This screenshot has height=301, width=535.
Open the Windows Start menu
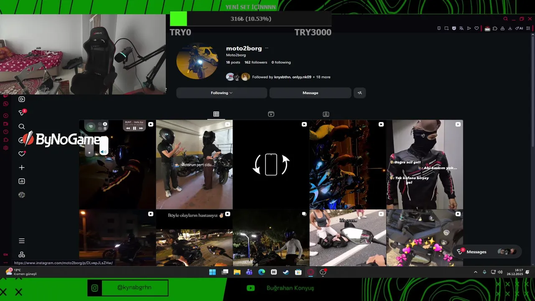212,272
